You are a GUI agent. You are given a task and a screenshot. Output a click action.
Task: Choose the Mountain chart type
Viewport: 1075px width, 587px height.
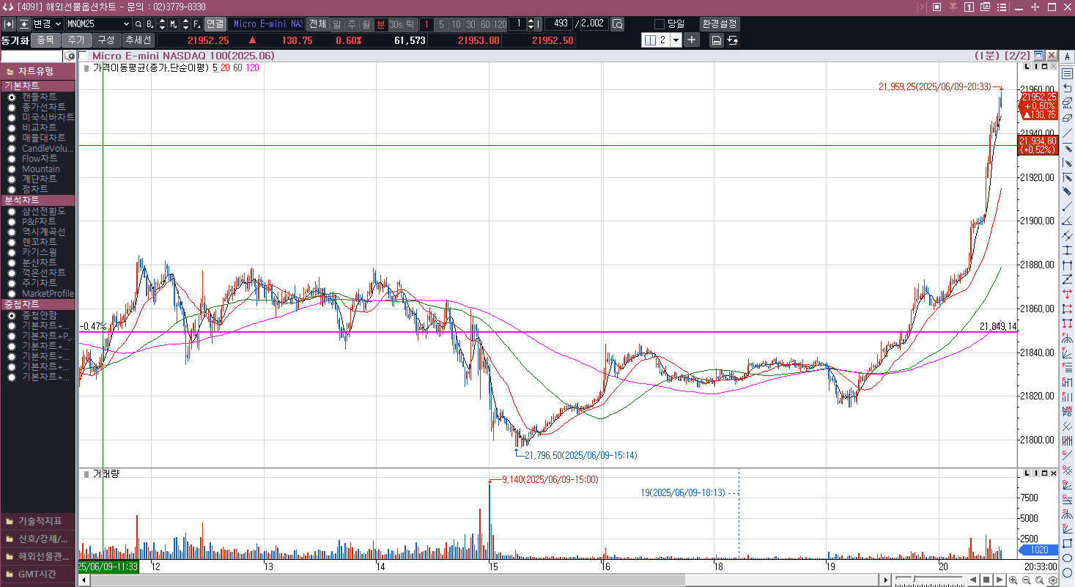click(12, 169)
